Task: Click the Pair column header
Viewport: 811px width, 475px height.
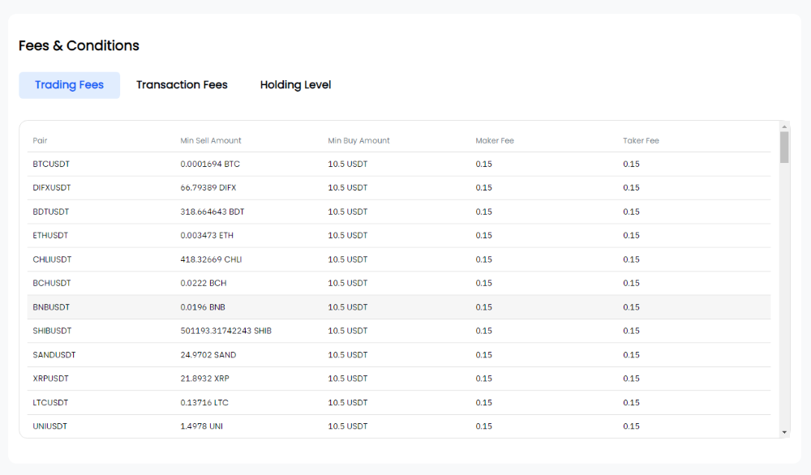Action: (40, 140)
